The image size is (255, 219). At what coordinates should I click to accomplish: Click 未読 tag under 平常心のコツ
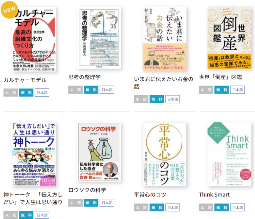141,208
